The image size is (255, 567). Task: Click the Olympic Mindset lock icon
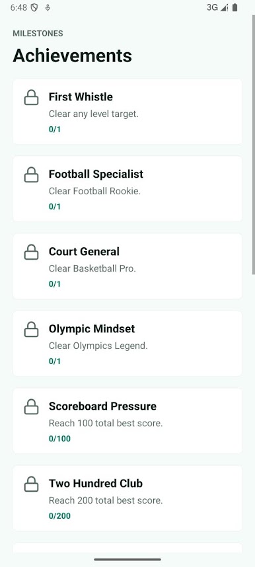click(31, 329)
